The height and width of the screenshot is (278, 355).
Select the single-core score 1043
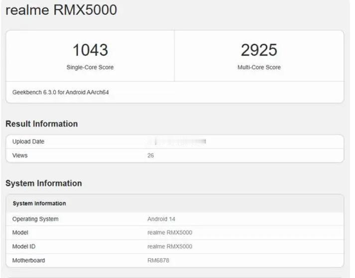pyautogui.click(x=90, y=50)
